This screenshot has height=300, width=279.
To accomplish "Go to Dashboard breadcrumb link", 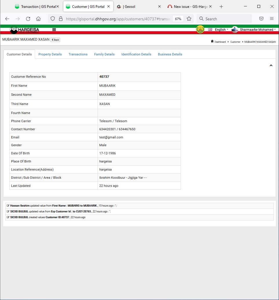I will tap(220, 42).
